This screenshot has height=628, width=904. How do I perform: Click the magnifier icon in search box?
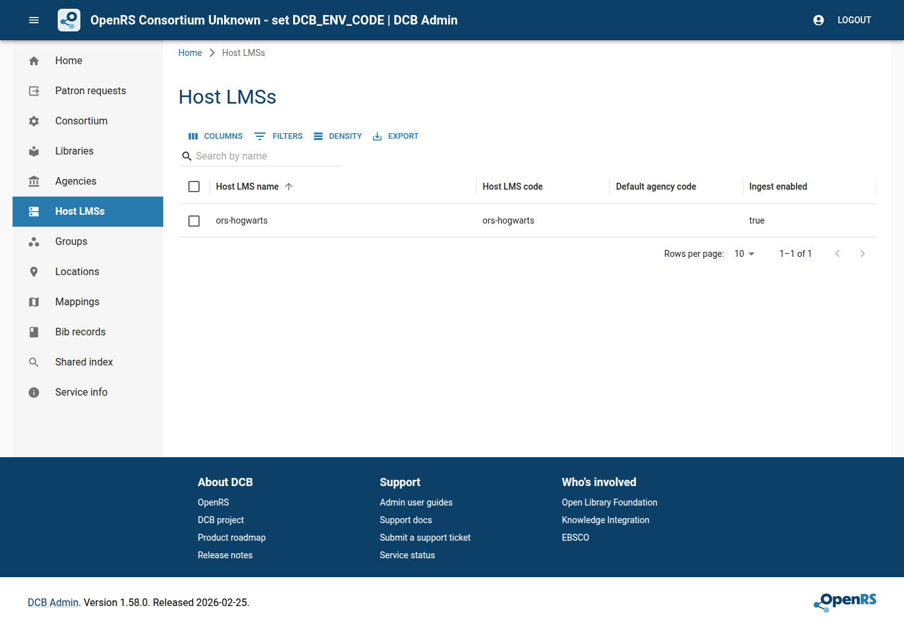click(186, 156)
